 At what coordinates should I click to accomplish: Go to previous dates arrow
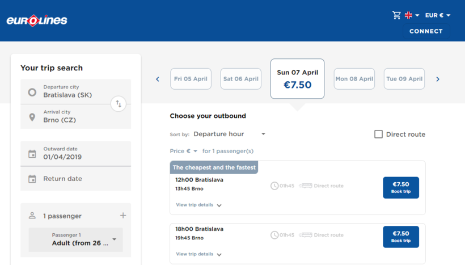coord(158,79)
